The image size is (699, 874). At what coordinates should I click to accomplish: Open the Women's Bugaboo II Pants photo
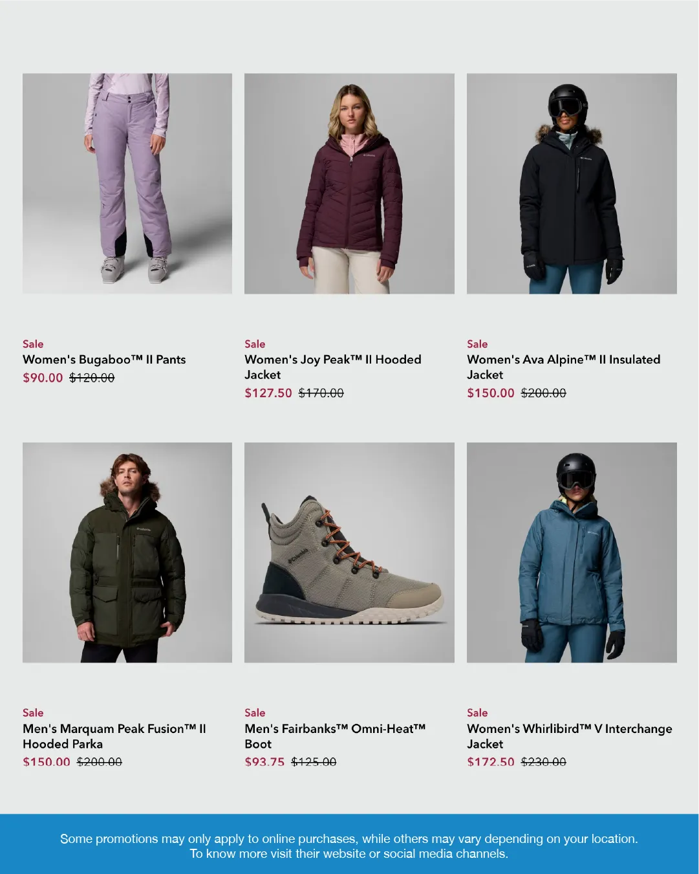(127, 184)
